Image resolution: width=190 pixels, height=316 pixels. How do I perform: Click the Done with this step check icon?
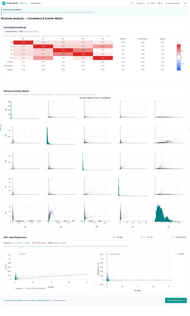tap(4, 300)
